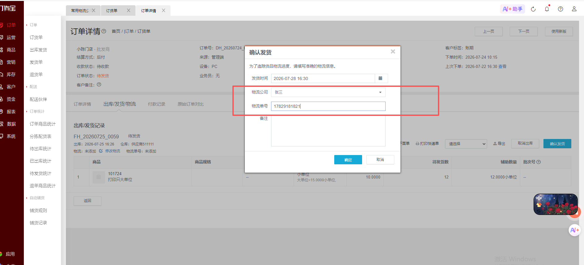Image resolution: width=584 pixels, height=265 pixels.
Task: Close the 常用物流 tab
Action: pyautogui.click(x=93, y=11)
